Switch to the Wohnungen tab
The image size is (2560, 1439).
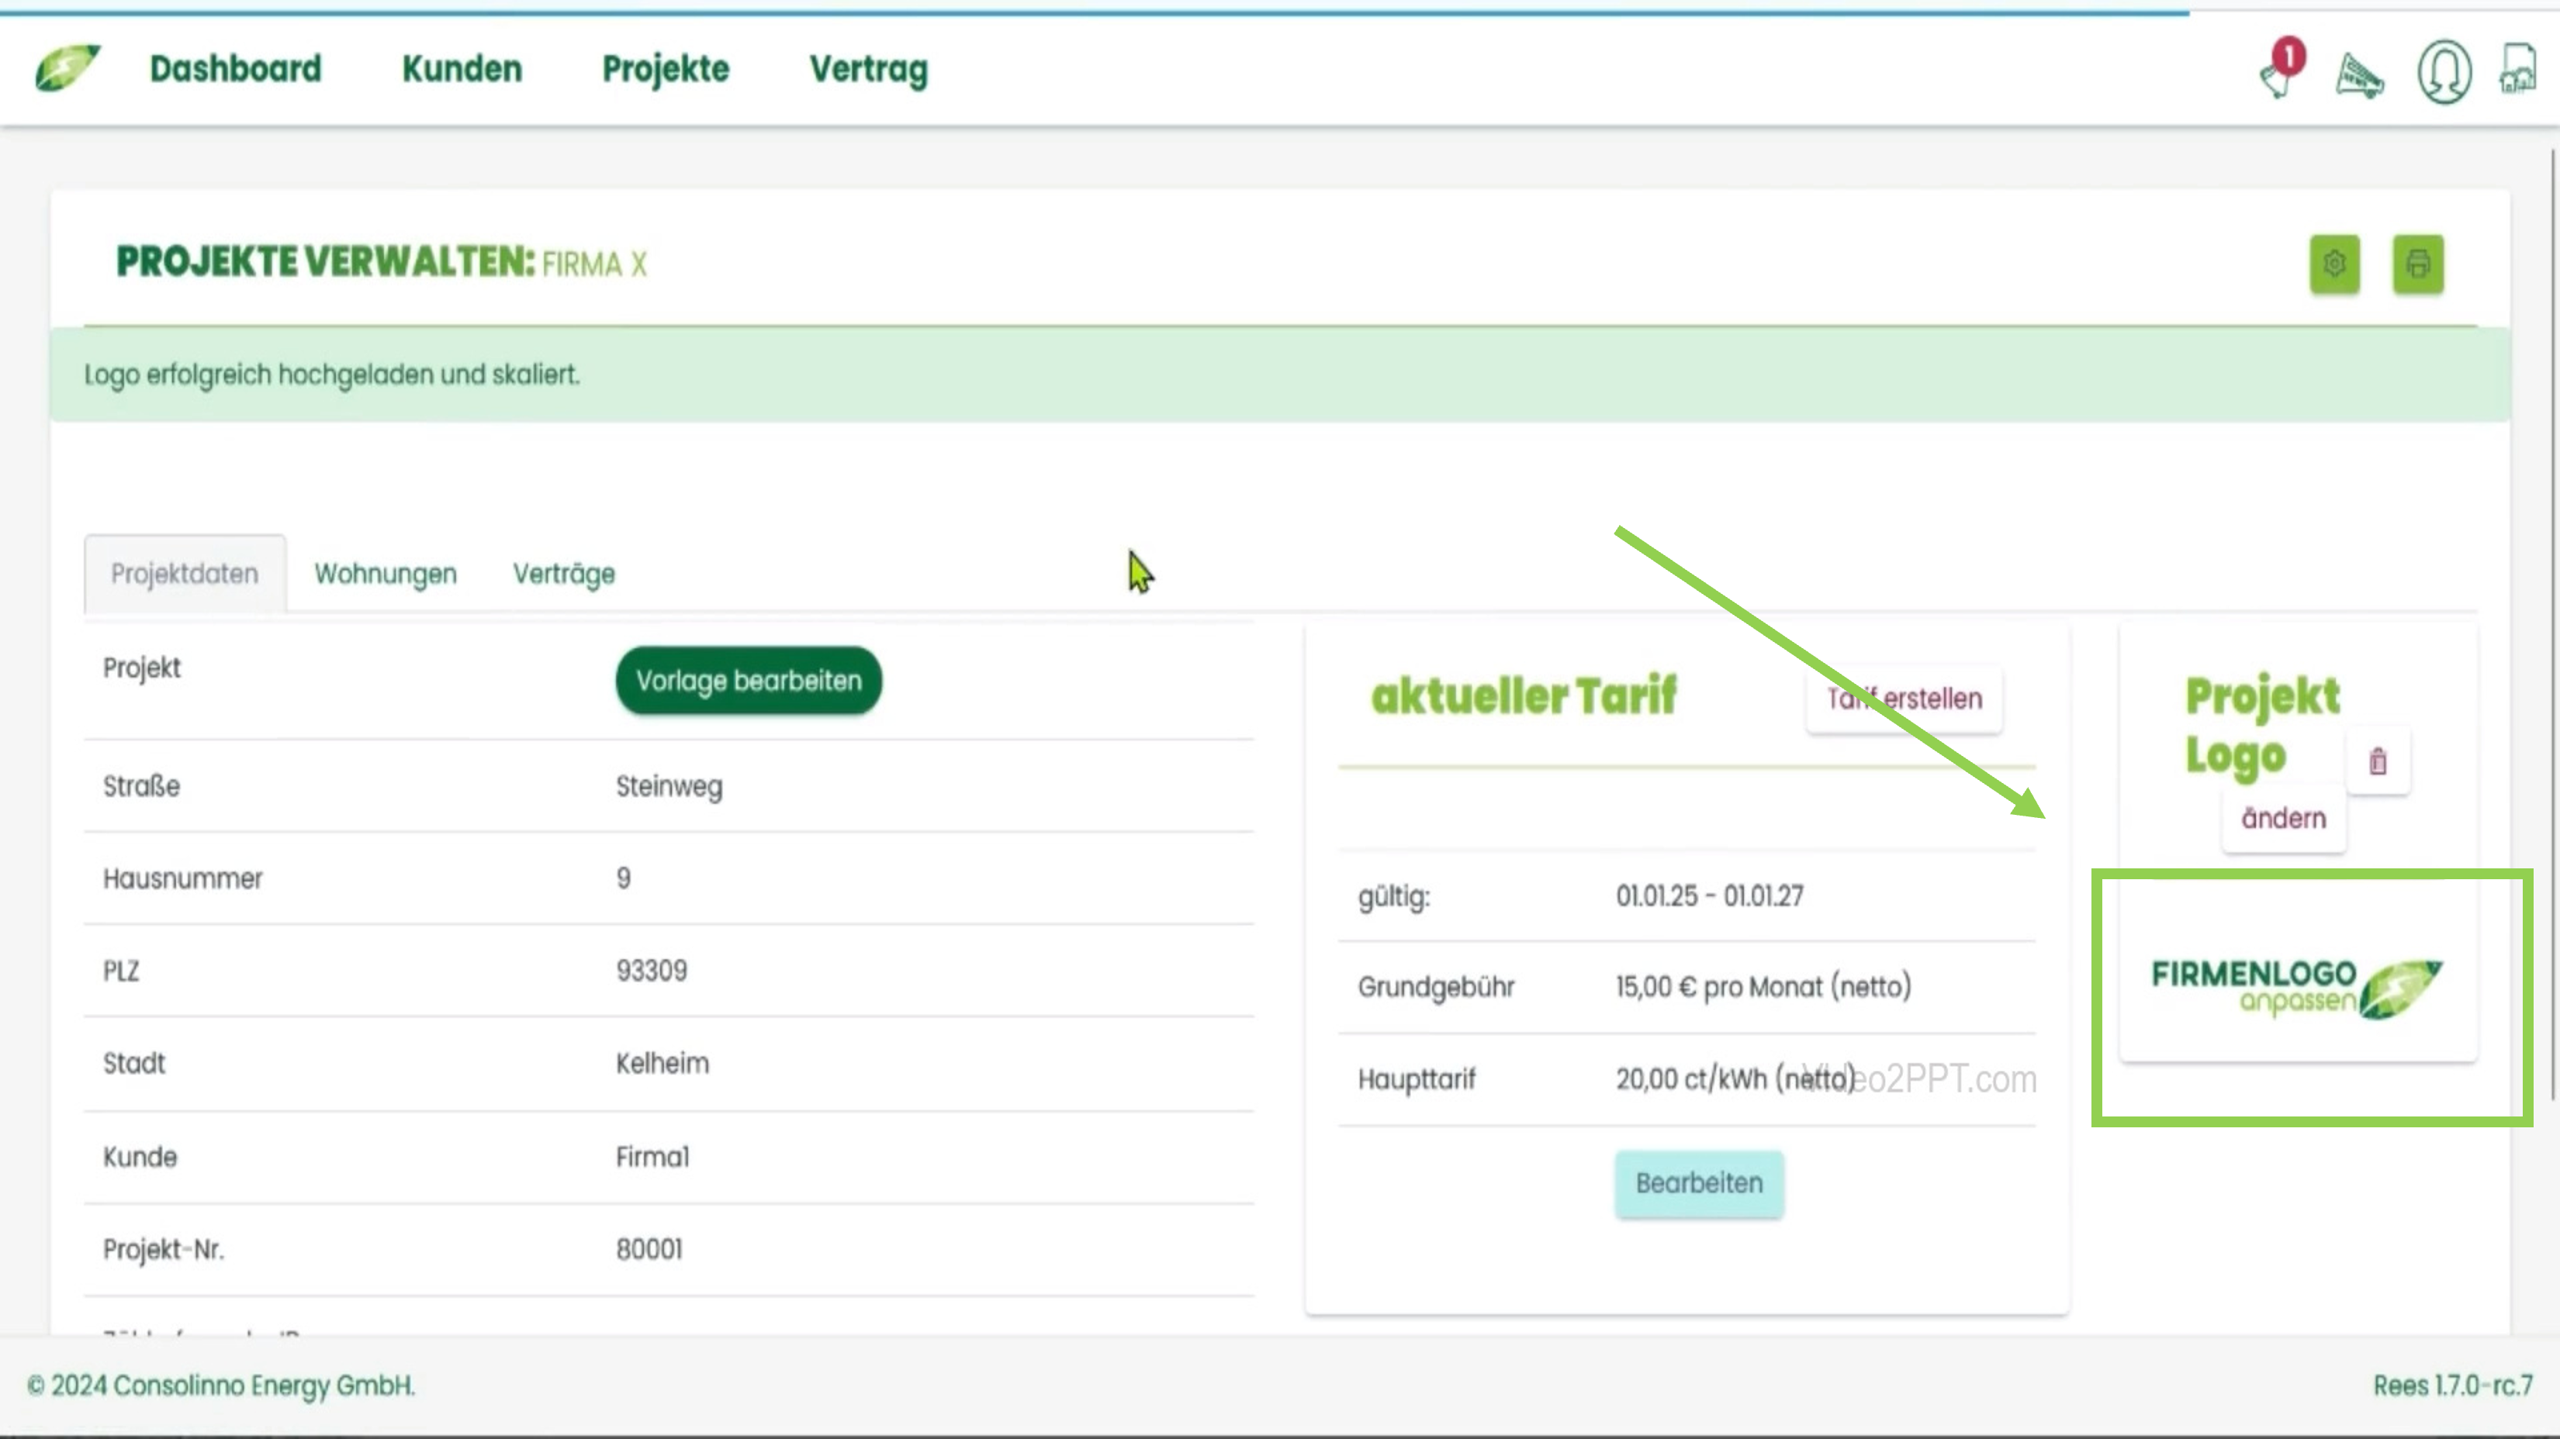point(386,574)
